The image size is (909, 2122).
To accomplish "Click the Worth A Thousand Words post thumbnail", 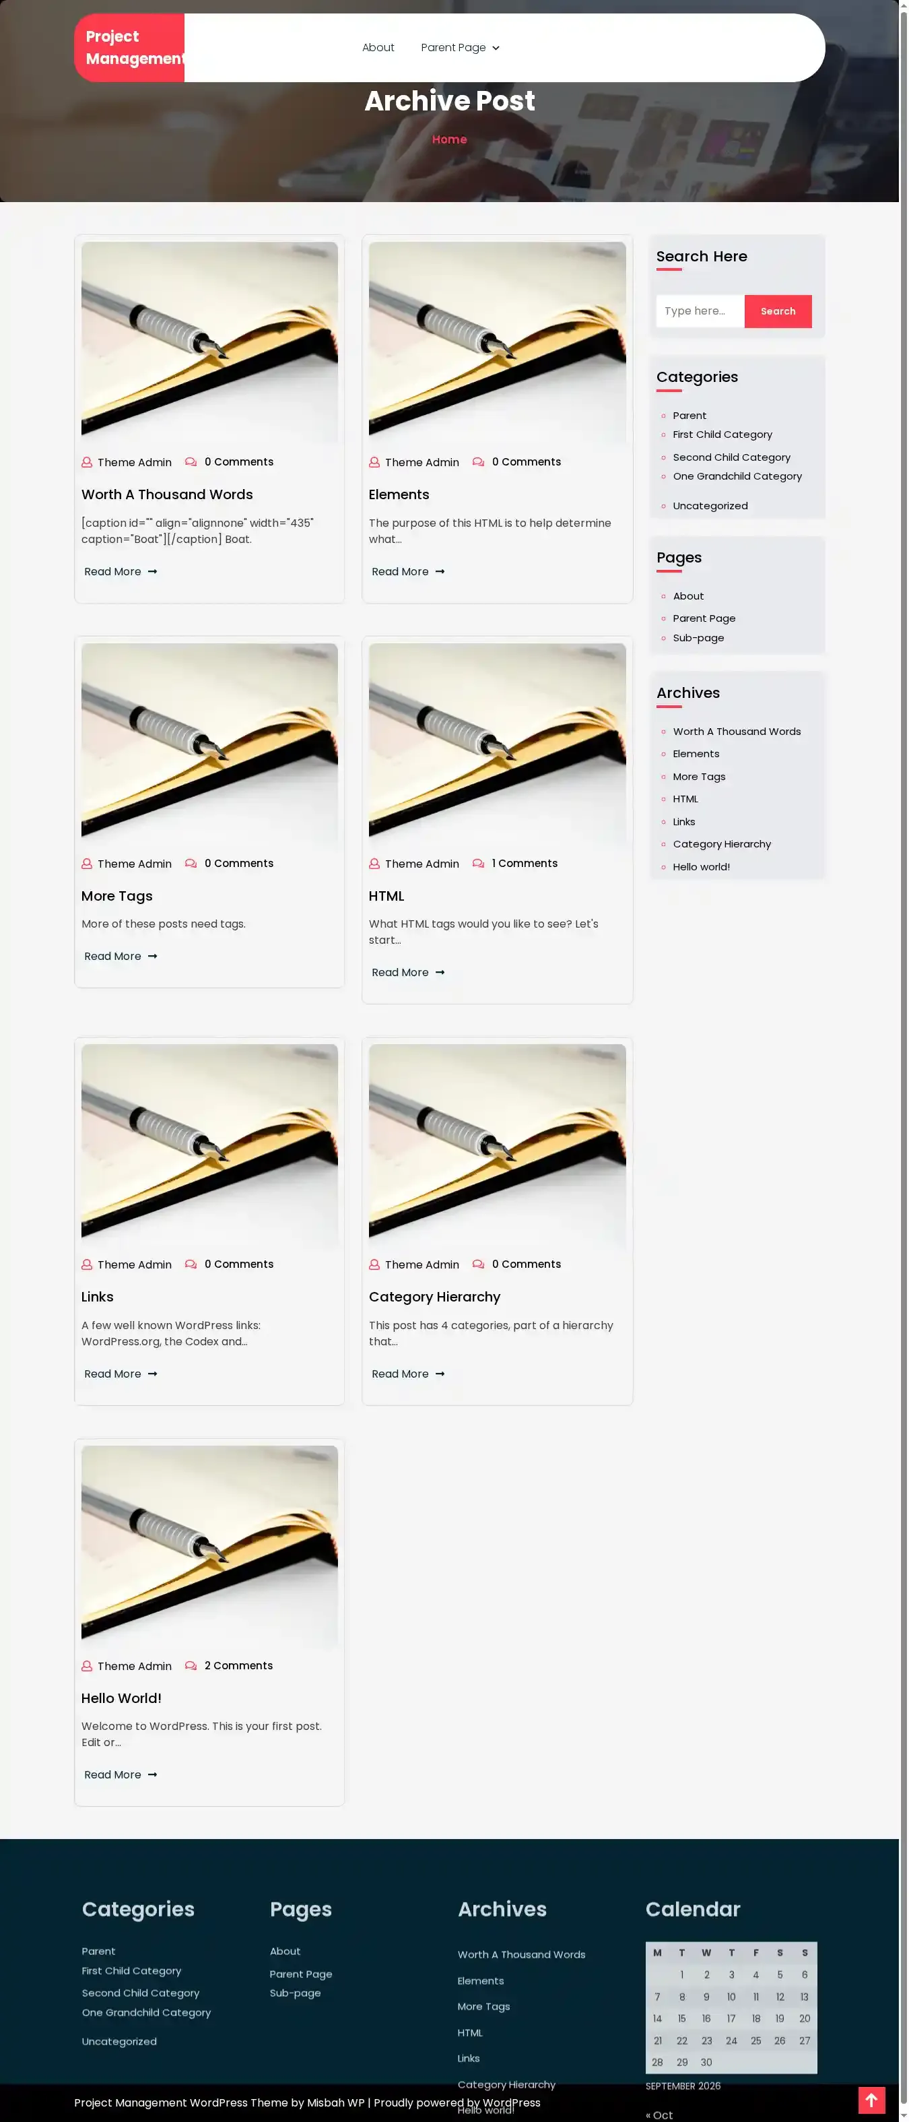I will point(209,343).
